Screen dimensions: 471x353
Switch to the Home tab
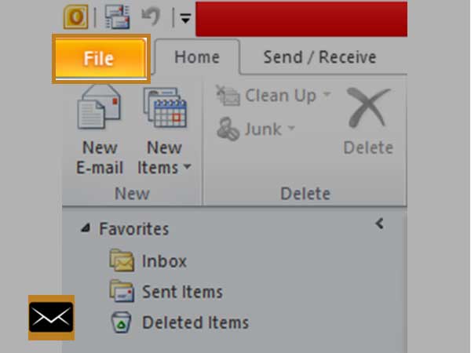(197, 57)
